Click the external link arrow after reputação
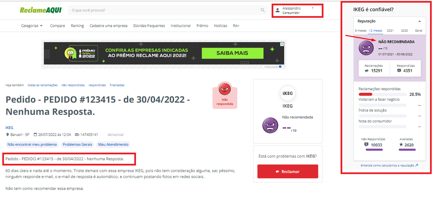434x202 pixels. tap(417, 166)
